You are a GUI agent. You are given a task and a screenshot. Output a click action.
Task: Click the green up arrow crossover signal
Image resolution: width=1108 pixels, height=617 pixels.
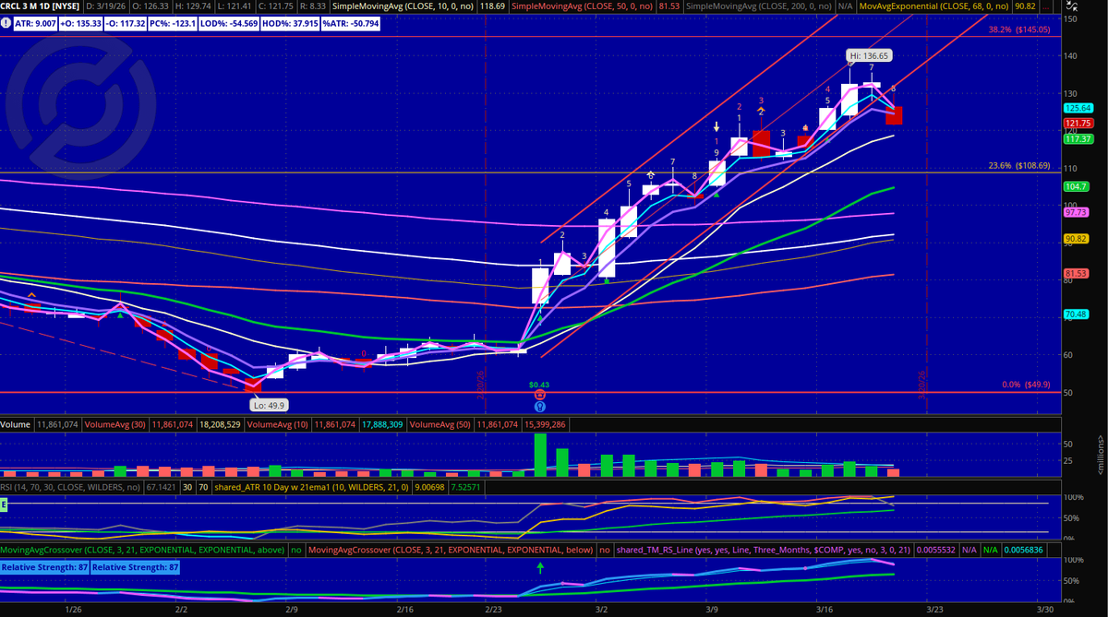pyautogui.click(x=541, y=568)
